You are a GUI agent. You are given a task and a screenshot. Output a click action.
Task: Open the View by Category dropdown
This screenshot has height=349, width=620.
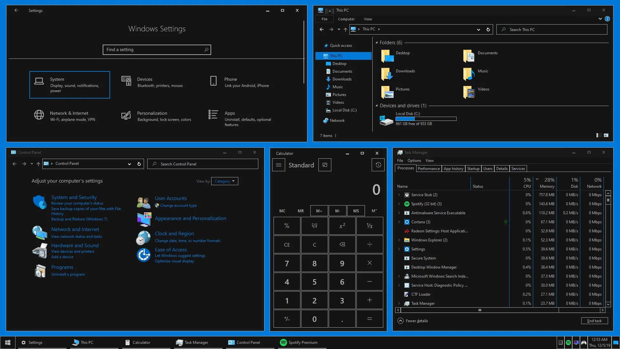click(225, 181)
